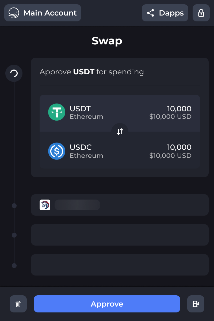
Task: Expand the last empty step card
Action: (120, 265)
